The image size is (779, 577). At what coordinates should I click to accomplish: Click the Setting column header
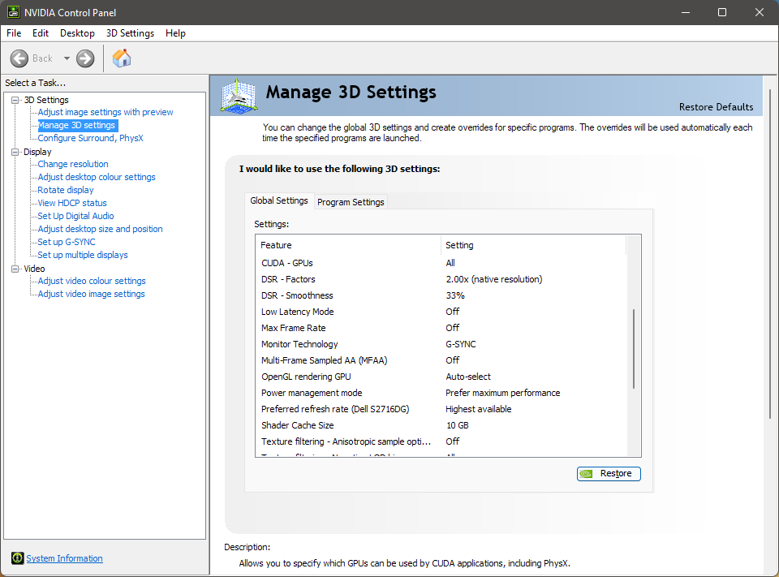pyautogui.click(x=534, y=245)
